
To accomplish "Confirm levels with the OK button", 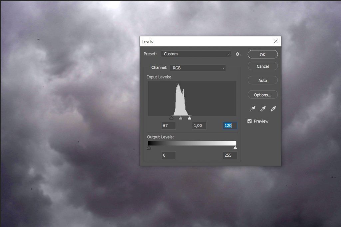I will 262,54.
